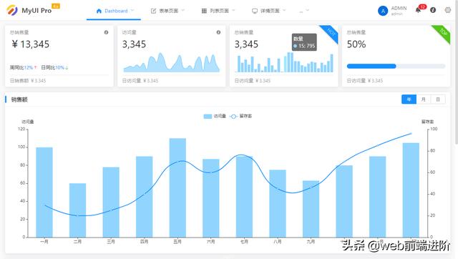Screen dimensions: 458x259
Task: Click the mini area chart in second card
Action: pos(172,62)
